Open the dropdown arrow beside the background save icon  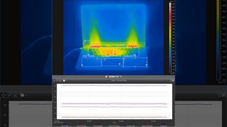(x=26, y=96)
